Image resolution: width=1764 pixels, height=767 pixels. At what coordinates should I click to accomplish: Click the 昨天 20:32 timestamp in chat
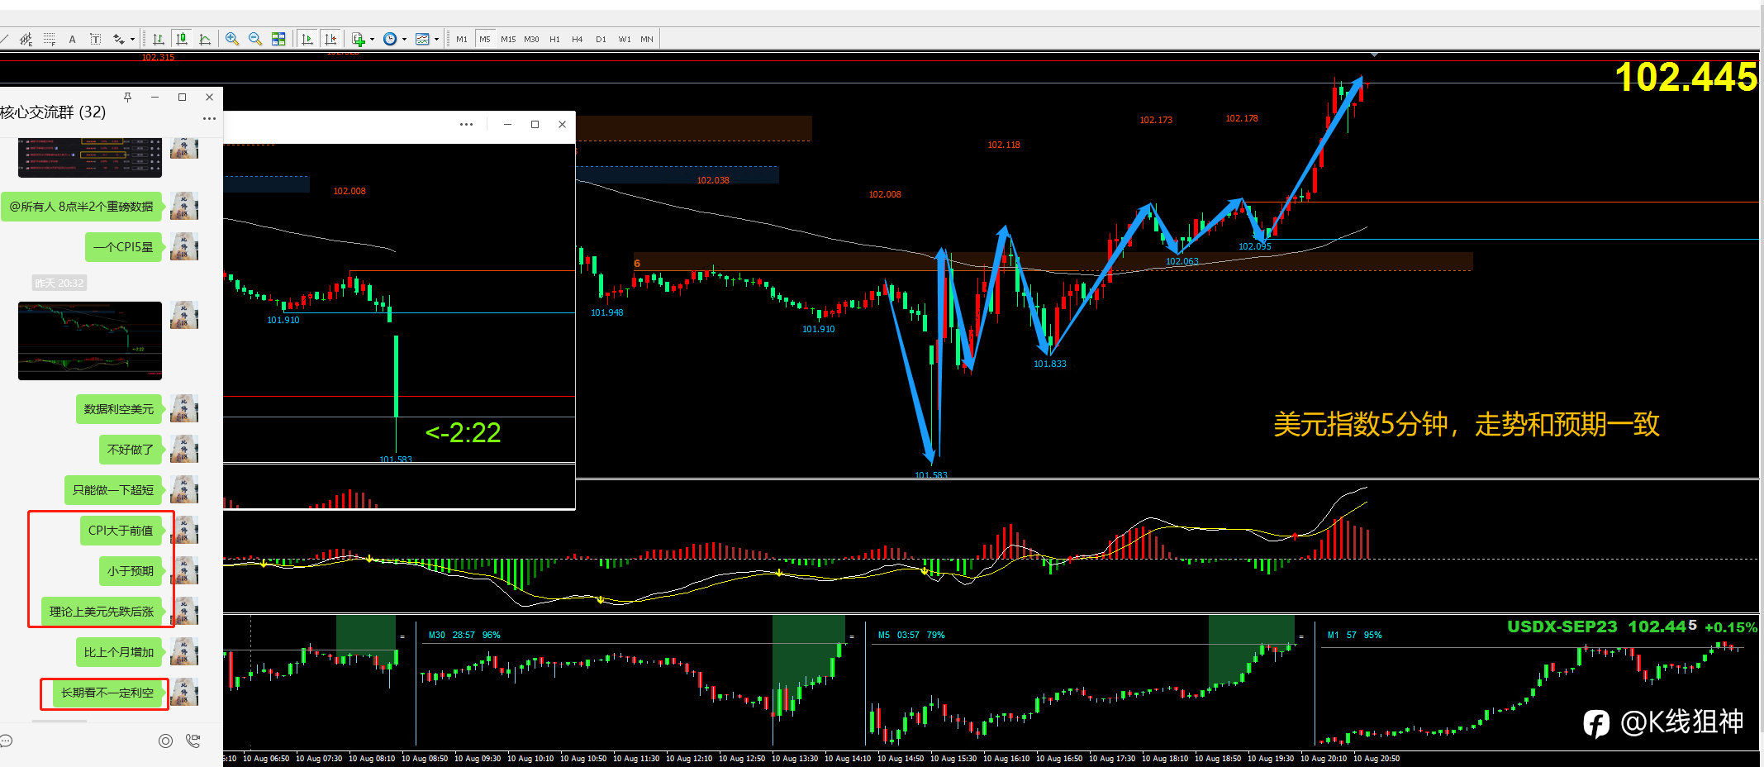click(59, 283)
